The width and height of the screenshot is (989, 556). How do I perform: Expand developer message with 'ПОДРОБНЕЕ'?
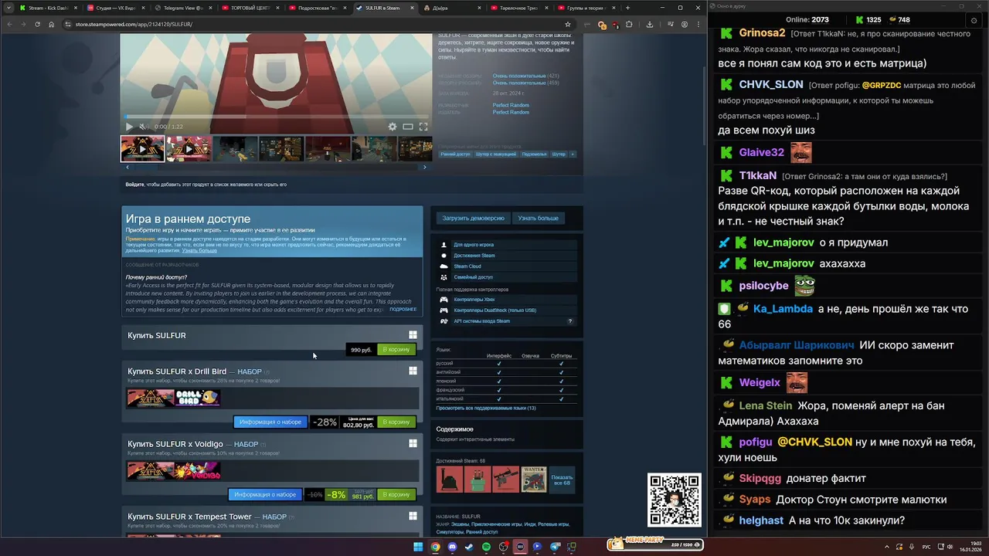click(403, 309)
